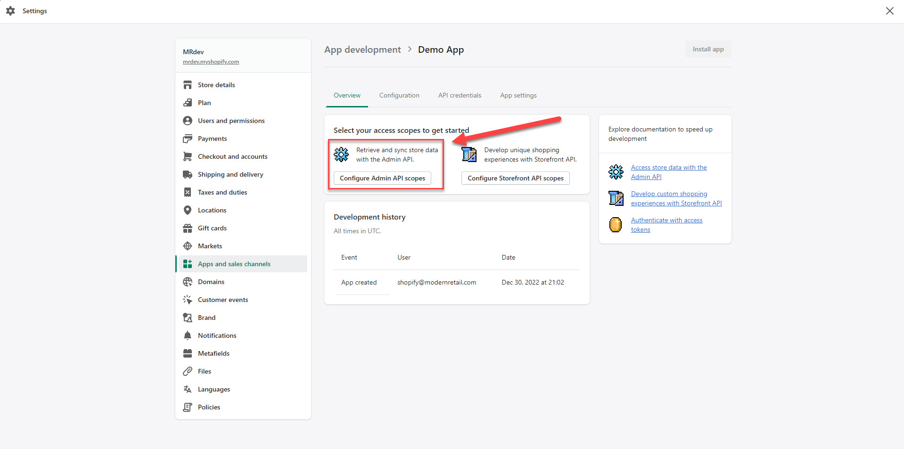This screenshot has width=904, height=449.
Task: Click the gear icon beside Access store data link
Action: [x=616, y=172]
